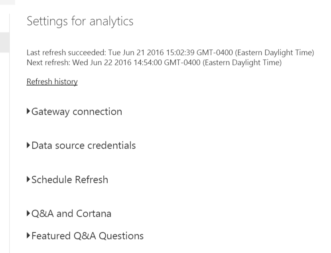The image size is (331, 253).
Task: Expand the Data source credentials section
Action: tap(83, 145)
